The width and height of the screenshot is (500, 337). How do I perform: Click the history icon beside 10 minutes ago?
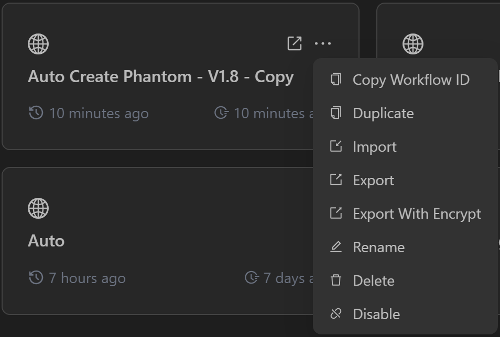pos(35,113)
